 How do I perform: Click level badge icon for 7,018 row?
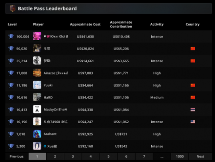(11, 134)
